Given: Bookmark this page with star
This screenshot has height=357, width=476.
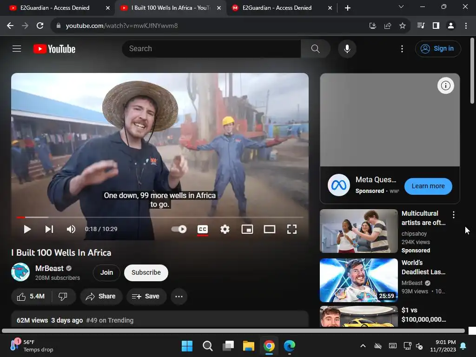Looking at the screenshot, I should [x=402, y=26].
